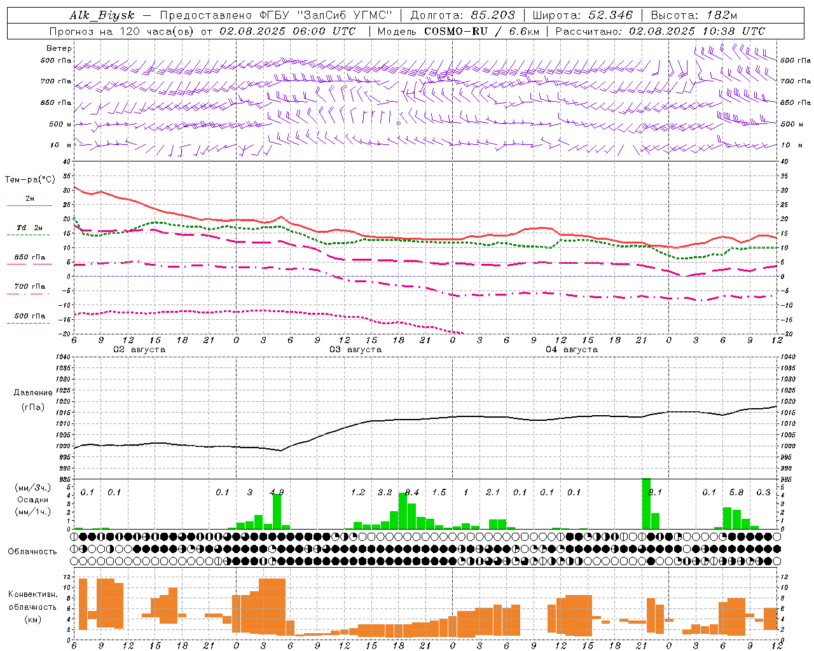Click the '0.3' precipitation value

(763, 493)
